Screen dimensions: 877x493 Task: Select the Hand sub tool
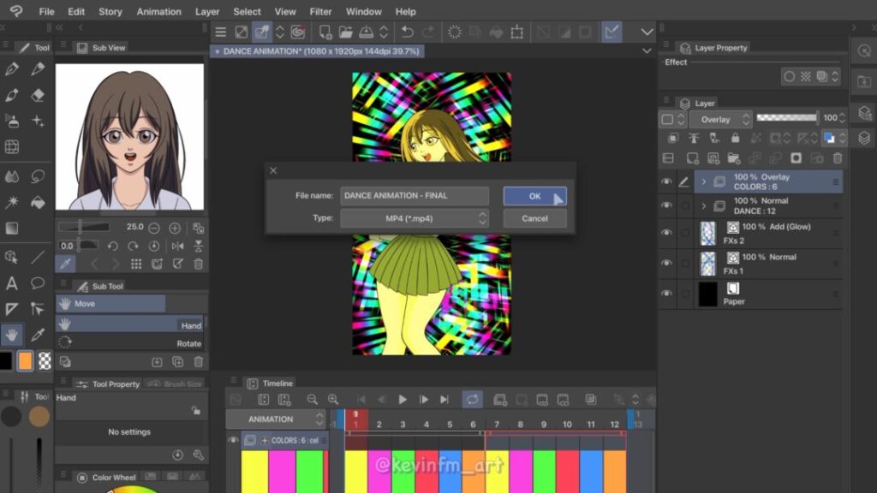(131, 324)
